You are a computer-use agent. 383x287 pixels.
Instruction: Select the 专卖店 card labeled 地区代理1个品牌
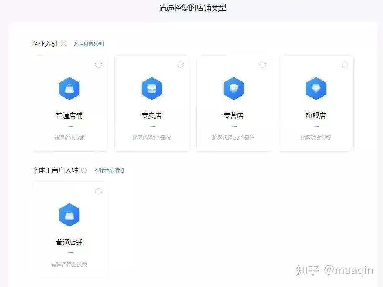point(151,104)
